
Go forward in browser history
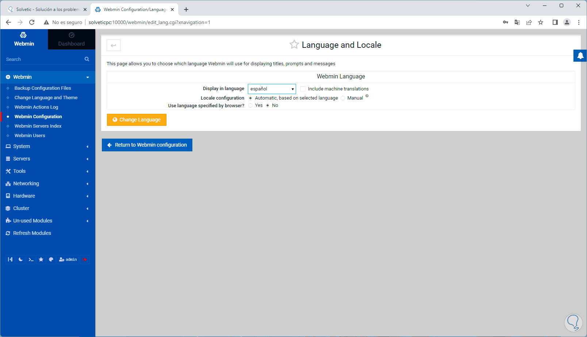point(20,22)
